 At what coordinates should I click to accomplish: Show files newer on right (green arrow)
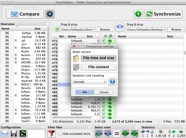coord(125,133)
